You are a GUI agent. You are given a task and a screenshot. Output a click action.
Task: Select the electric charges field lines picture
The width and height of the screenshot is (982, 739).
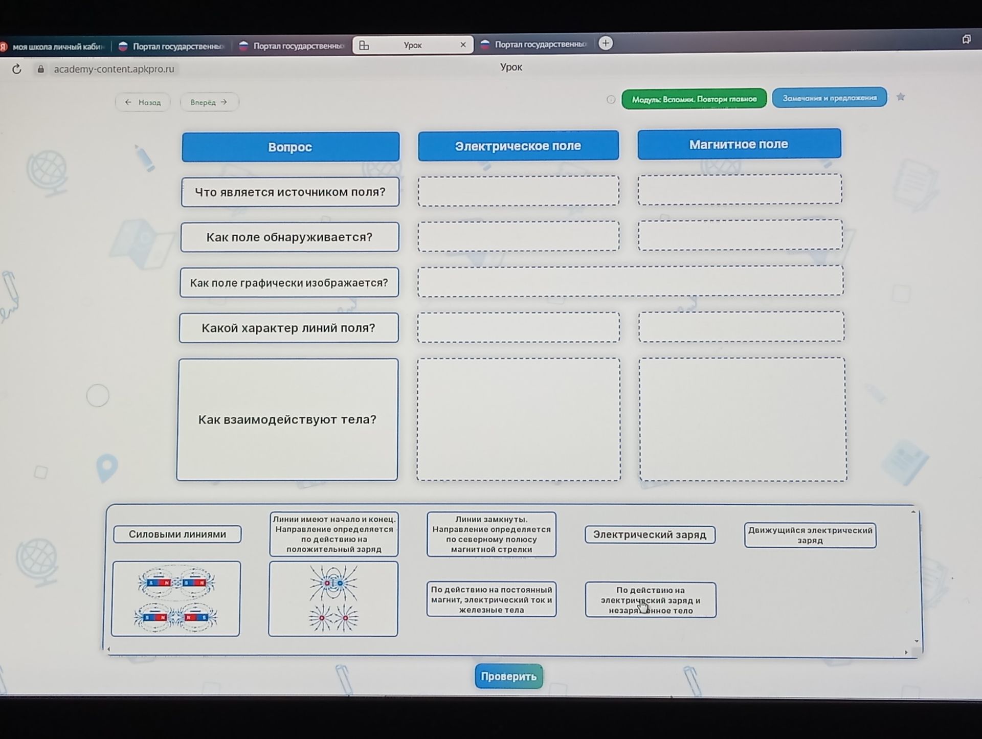tap(333, 598)
